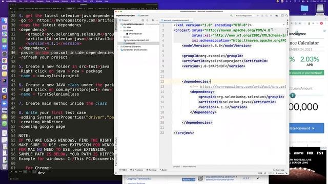
Task: Open WhatsApp green icon in the Dock
Action: click(x=5, y=124)
